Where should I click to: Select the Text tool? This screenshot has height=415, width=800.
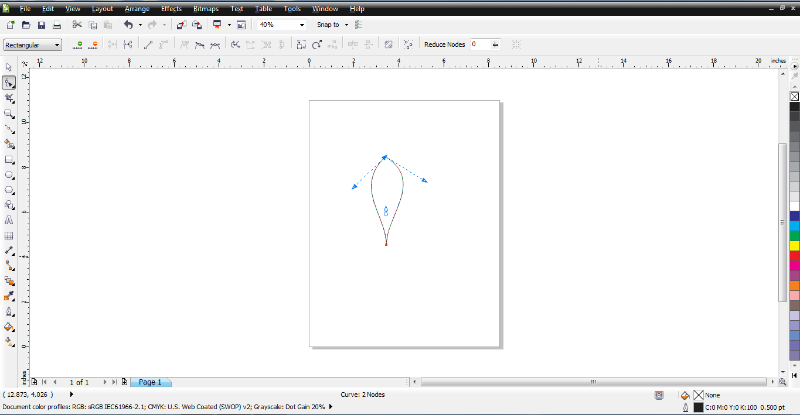pyautogui.click(x=9, y=220)
